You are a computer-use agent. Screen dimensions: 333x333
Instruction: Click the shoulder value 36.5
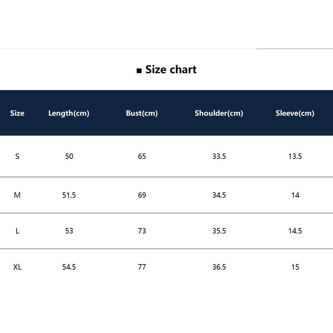tap(219, 267)
